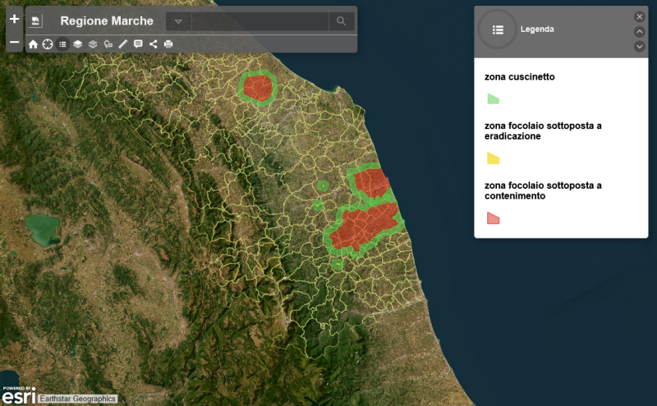Click the Esri logo link
Viewport: 657px width, 406px height.
(x=18, y=397)
